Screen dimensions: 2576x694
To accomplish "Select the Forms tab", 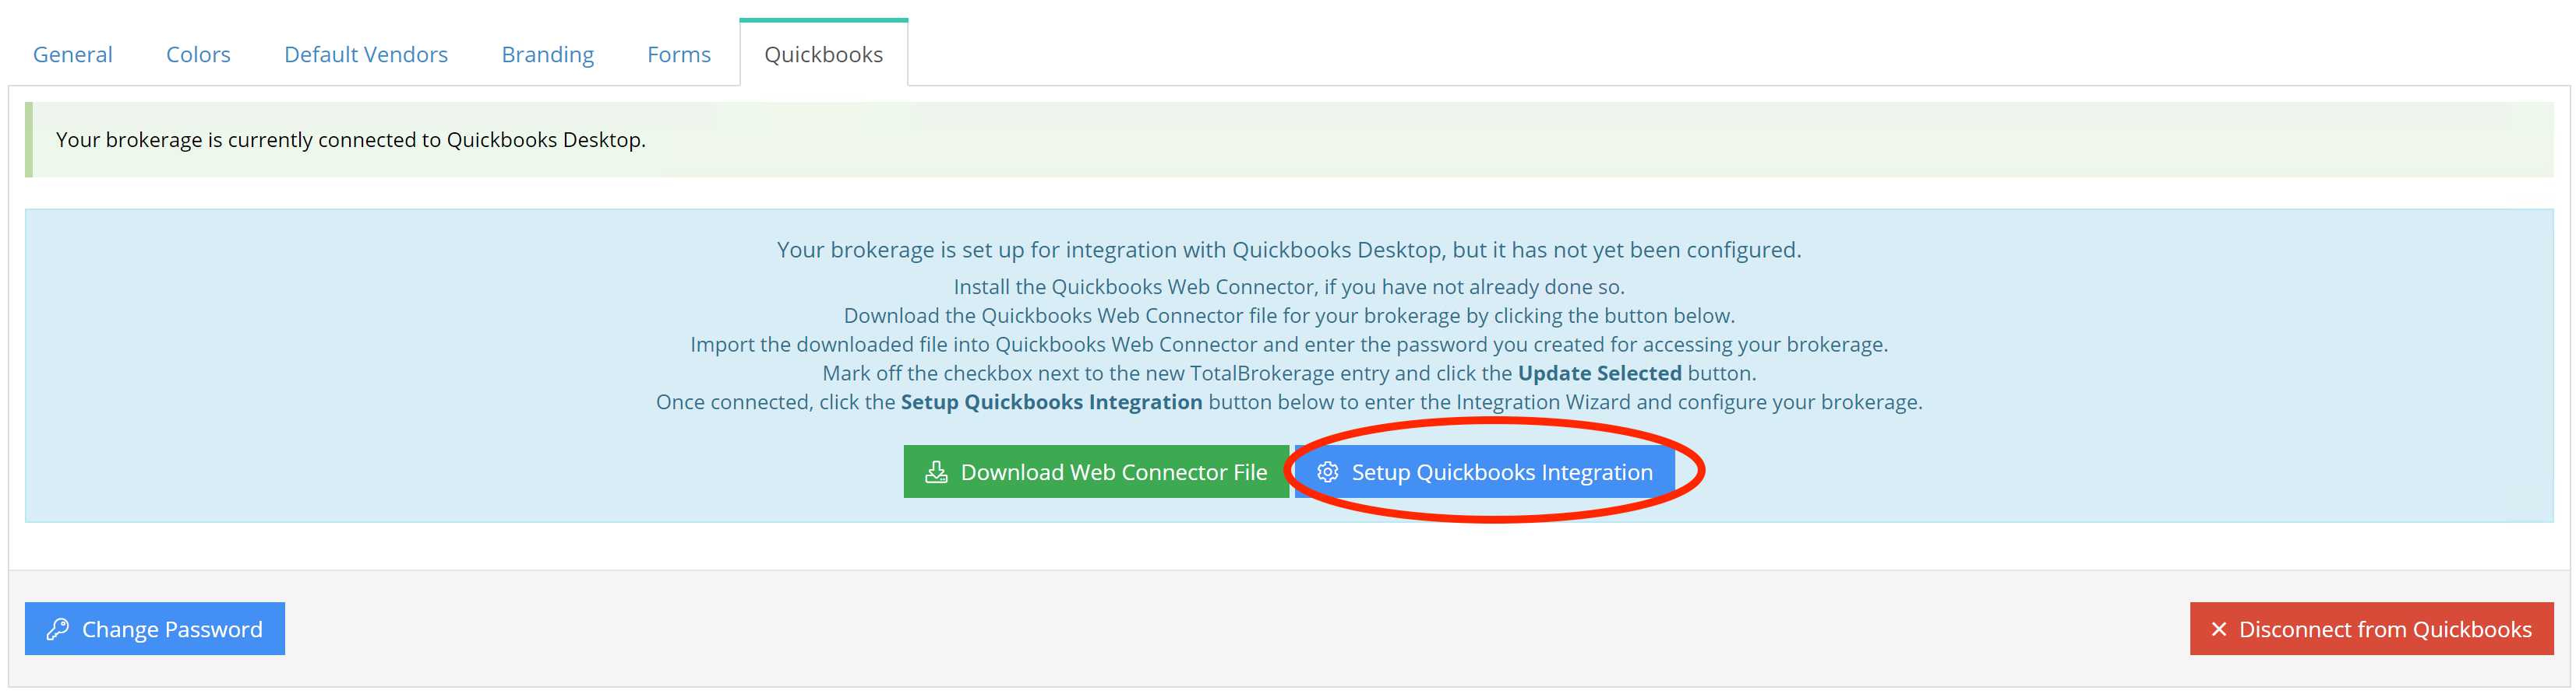I will (678, 55).
